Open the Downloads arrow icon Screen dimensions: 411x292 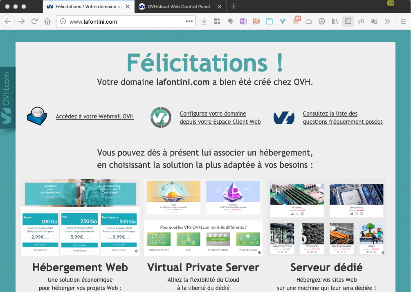click(204, 21)
